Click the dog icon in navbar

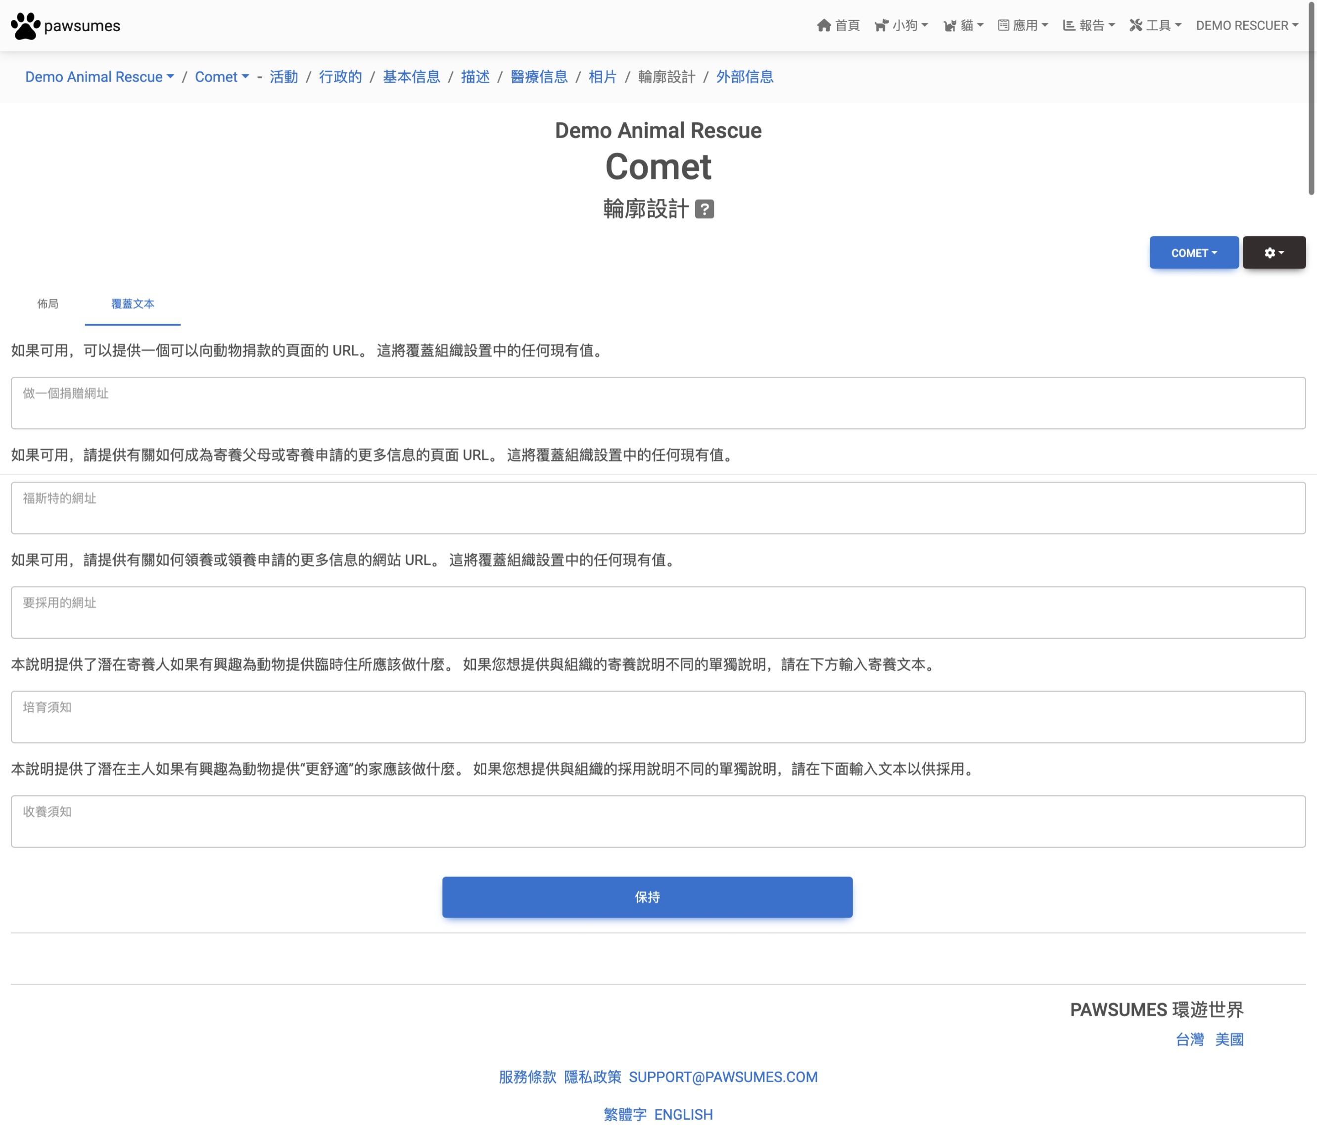click(881, 25)
